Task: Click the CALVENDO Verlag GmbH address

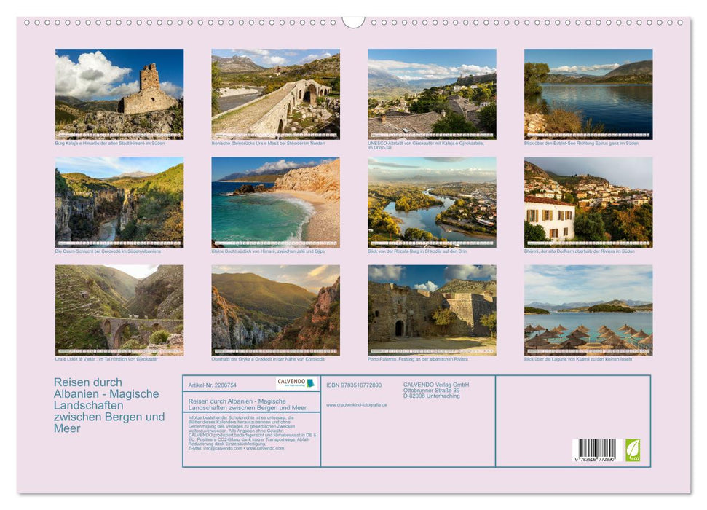Action: [436, 391]
